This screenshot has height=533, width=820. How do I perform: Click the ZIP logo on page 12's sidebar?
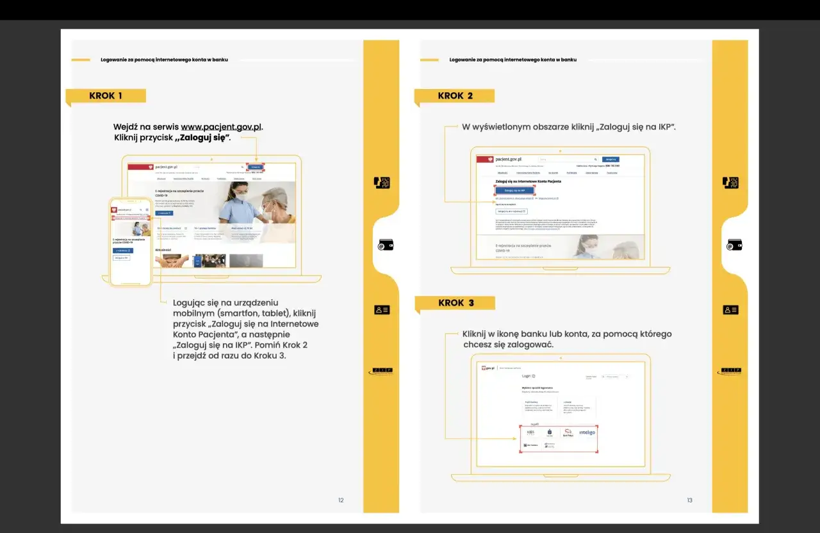click(x=381, y=371)
